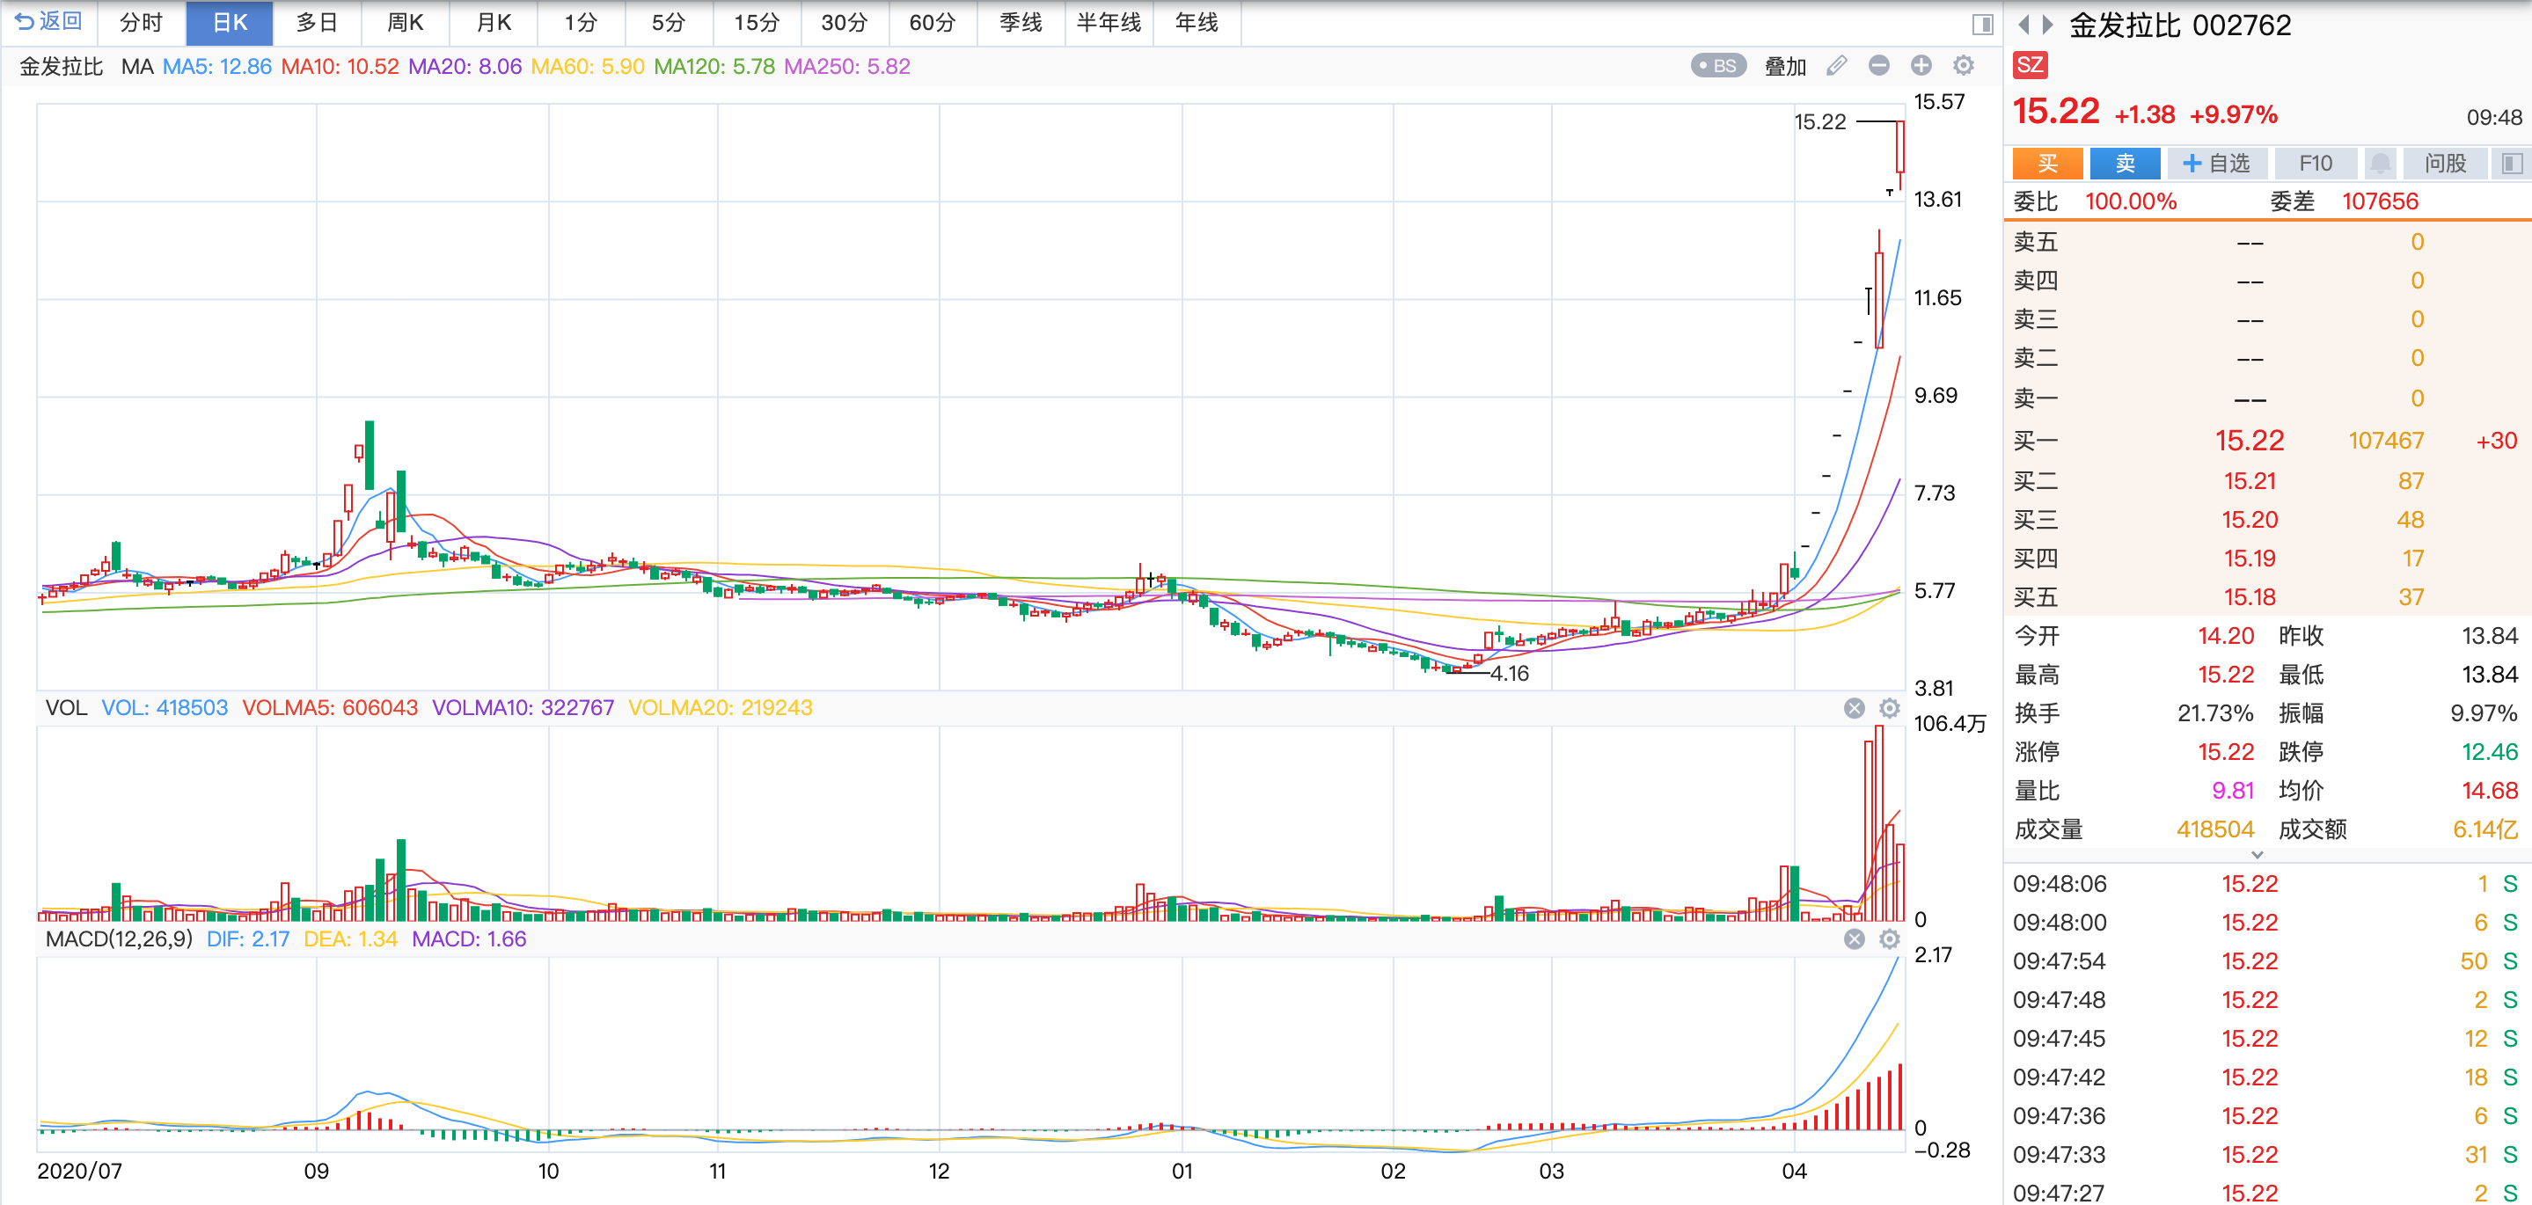Set a price alert bell
This screenshot has height=1205, width=2532.
click(x=2380, y=163)
